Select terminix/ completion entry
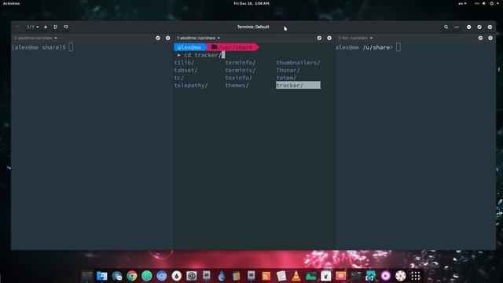503x283 pixels. (x=240, y=70)
